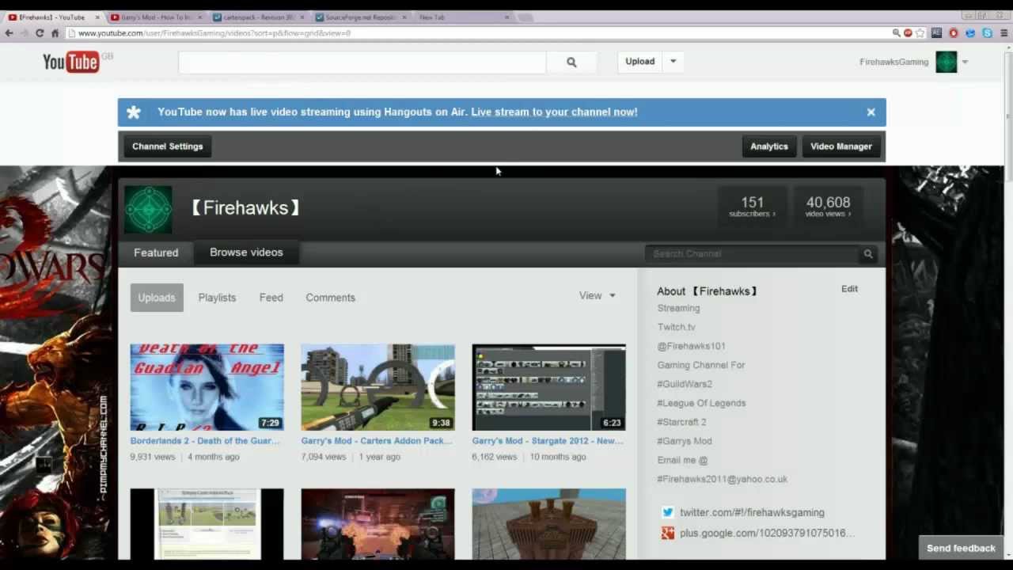
Task: Click Send feedback button
Action: pyautogui.click(x=961, y=549)
